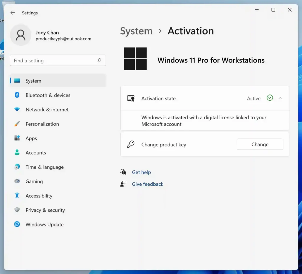Viewport: 302px width, 274px height.
Task: Click the green activation checkmark icon
Action: [270, 98]
